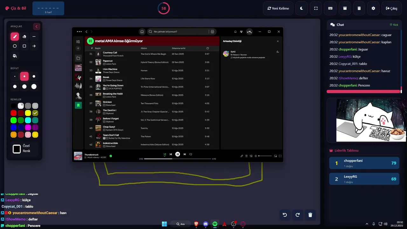Open Spotify friend activity icon

(x=242, y=31)
